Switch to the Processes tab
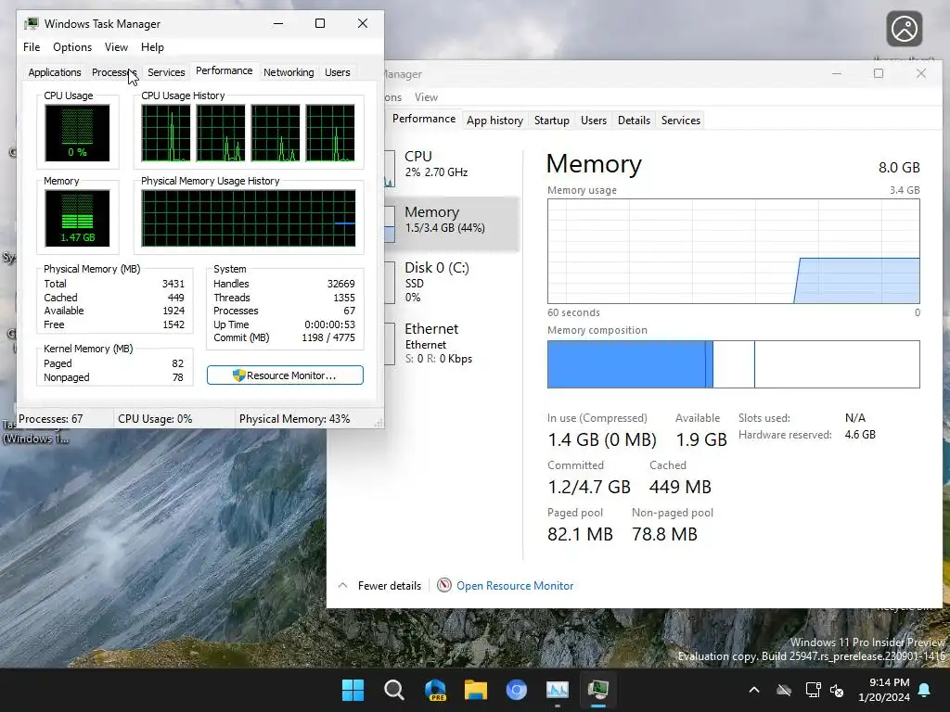950x712 pixels. 112,72
